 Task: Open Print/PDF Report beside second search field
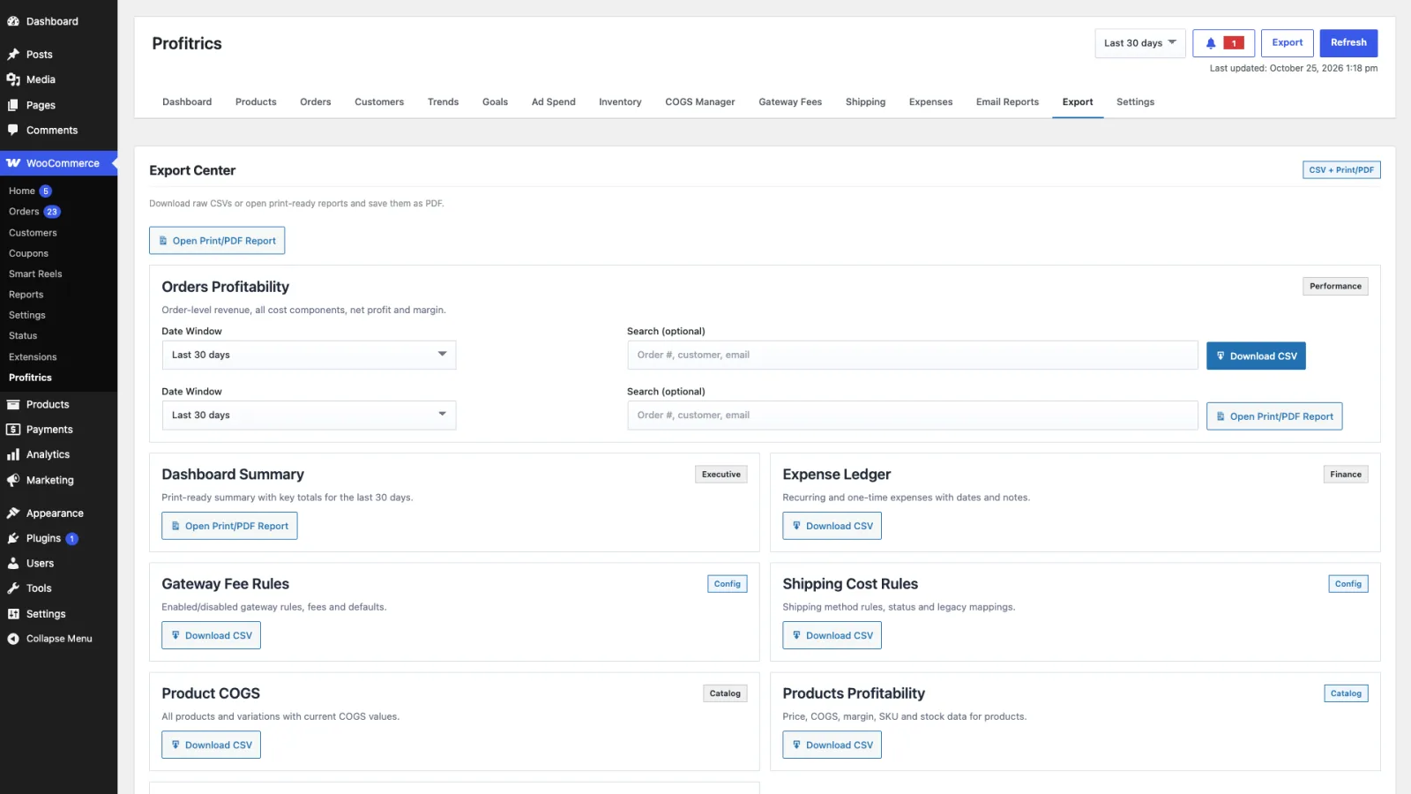(x=1274, y=416)
